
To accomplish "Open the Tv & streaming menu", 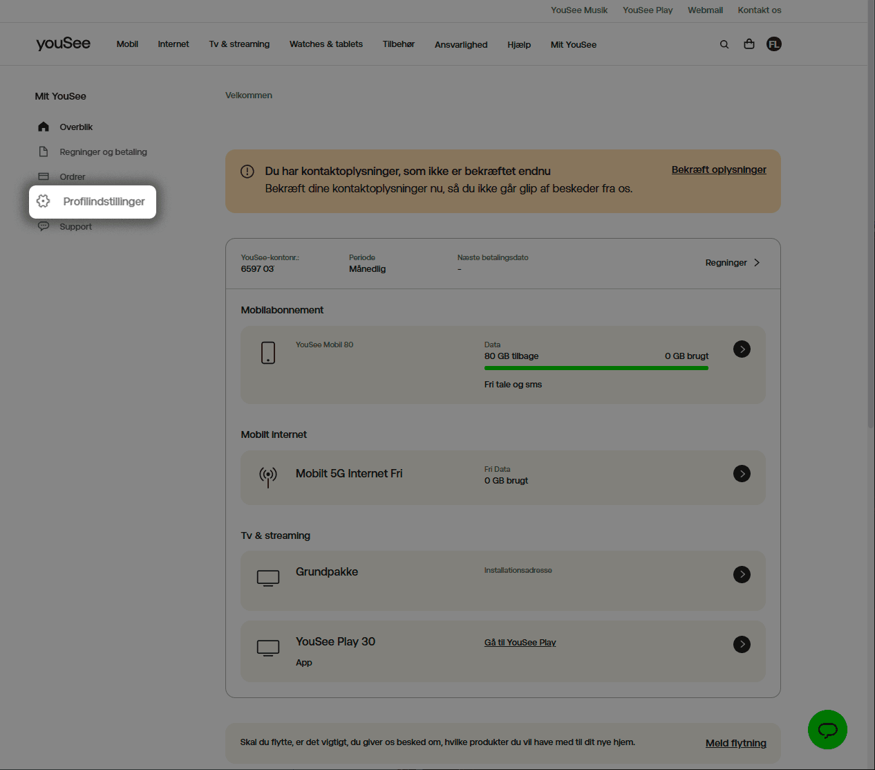I will (x=239, y=44).
